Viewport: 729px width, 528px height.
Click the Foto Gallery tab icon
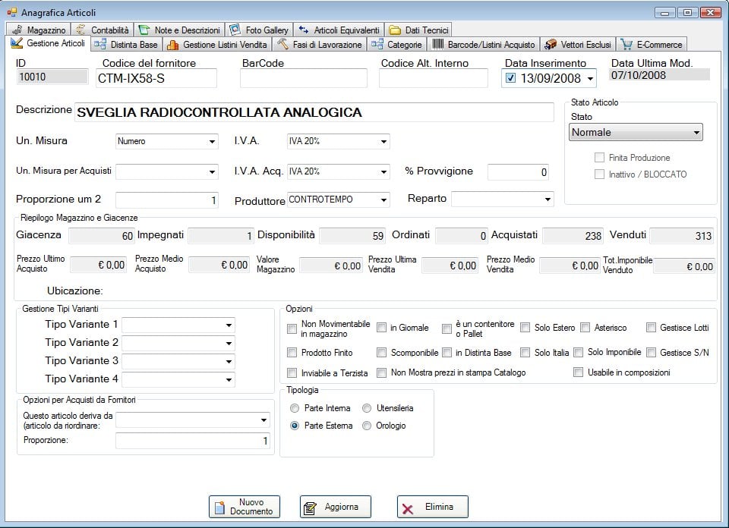point(235,30)
